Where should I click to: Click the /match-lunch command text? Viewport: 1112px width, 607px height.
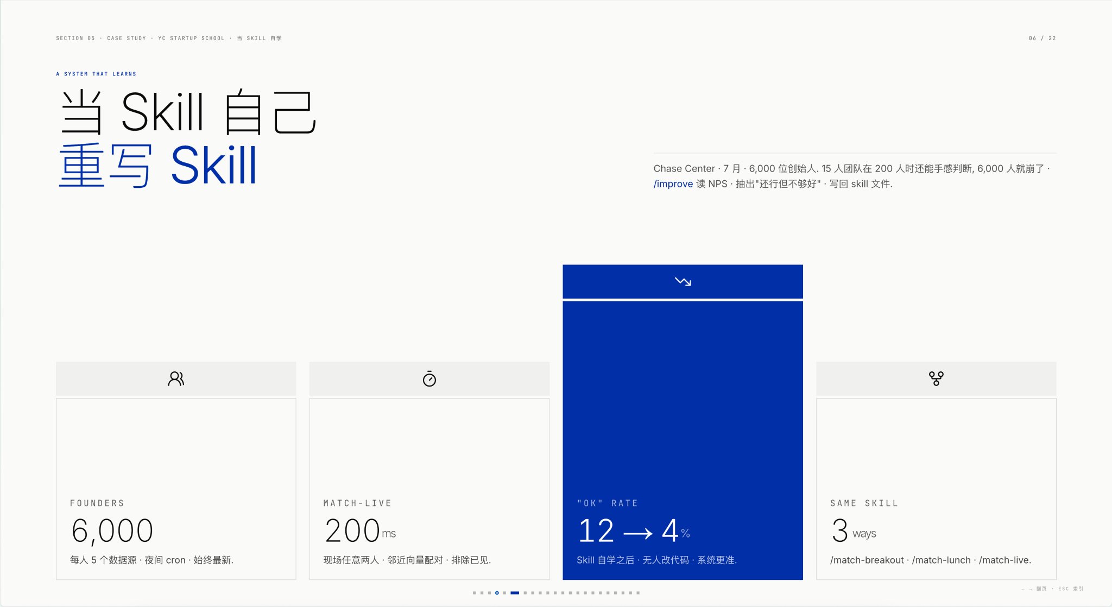(x=942, y=560)
